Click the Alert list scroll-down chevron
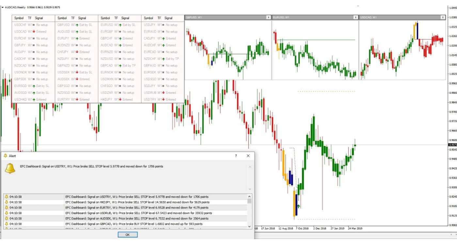457x245 pixels. (x=249, y=227)
